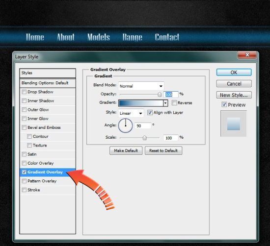
Task: Select the Drop Shadow label row
Action: [40, 92]
